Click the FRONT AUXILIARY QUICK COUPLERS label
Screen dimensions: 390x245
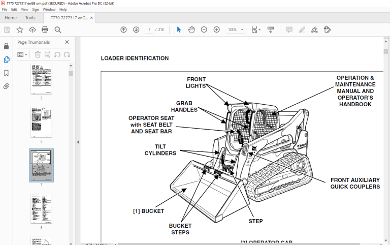click(x=355, y=183)
